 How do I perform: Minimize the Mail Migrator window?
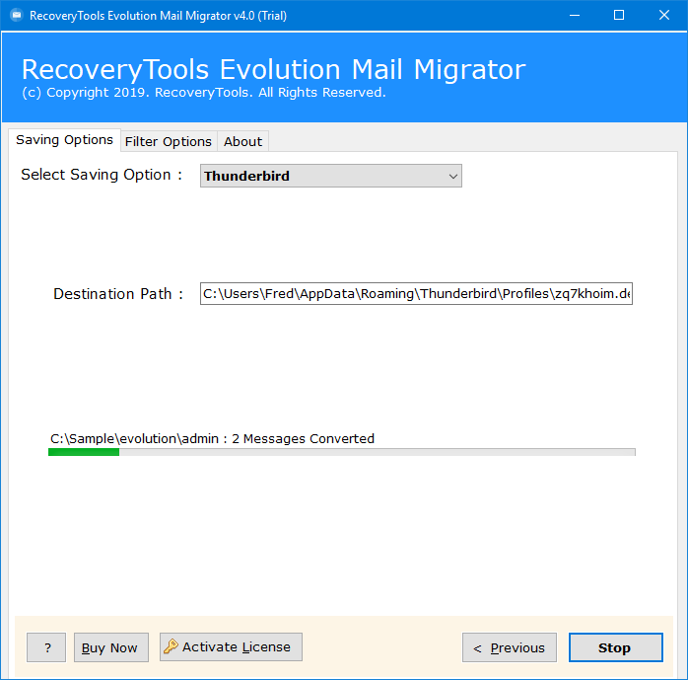pyautogui.click(x=575, y=16)
